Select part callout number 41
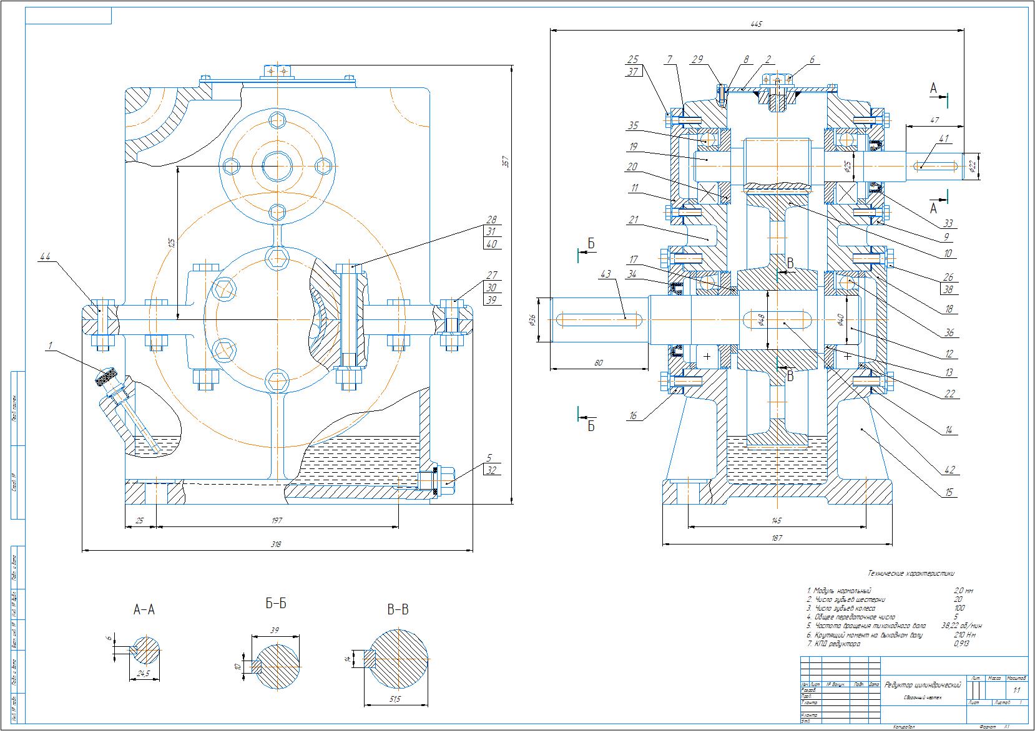1035x731 pixels. [x=943, y=139]
